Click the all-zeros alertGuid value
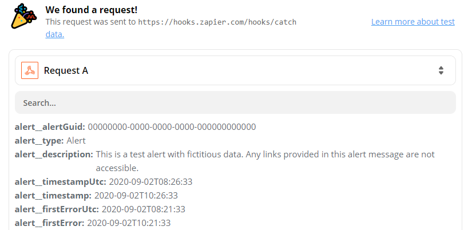 172,126
